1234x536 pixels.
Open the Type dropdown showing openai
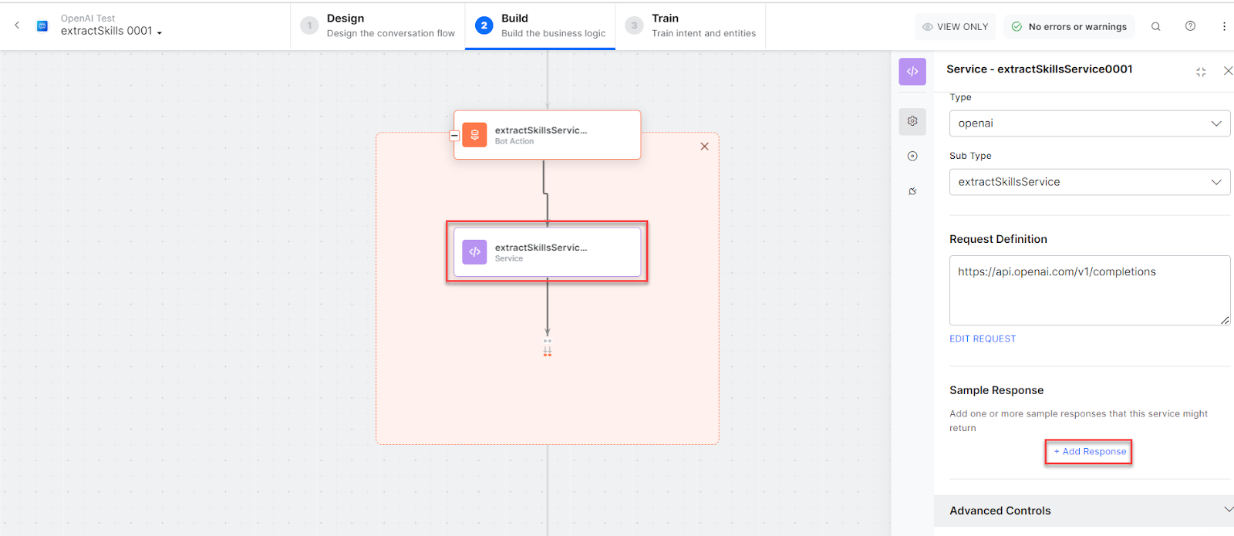(1089, 123)
